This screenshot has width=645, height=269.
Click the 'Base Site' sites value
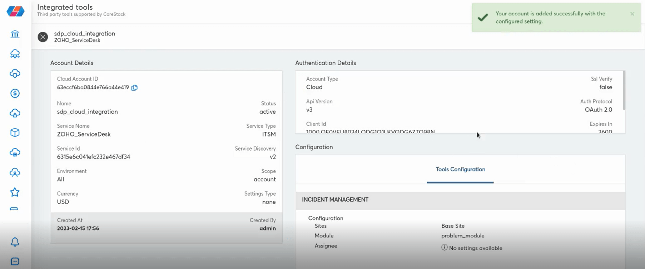pos(453,226)
